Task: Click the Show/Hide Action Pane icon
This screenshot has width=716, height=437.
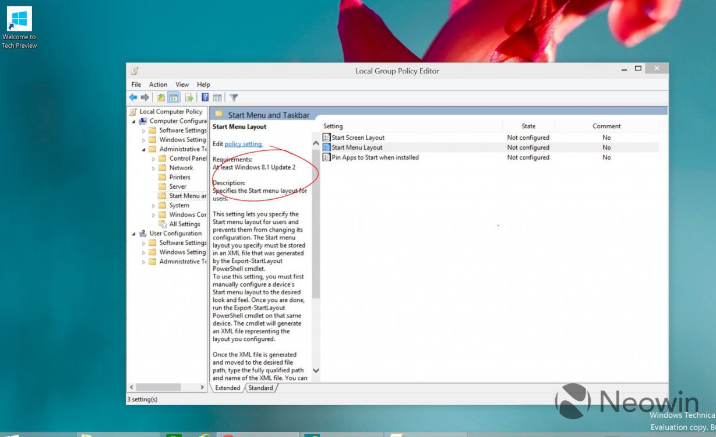Action: click(x=217, y=98)
